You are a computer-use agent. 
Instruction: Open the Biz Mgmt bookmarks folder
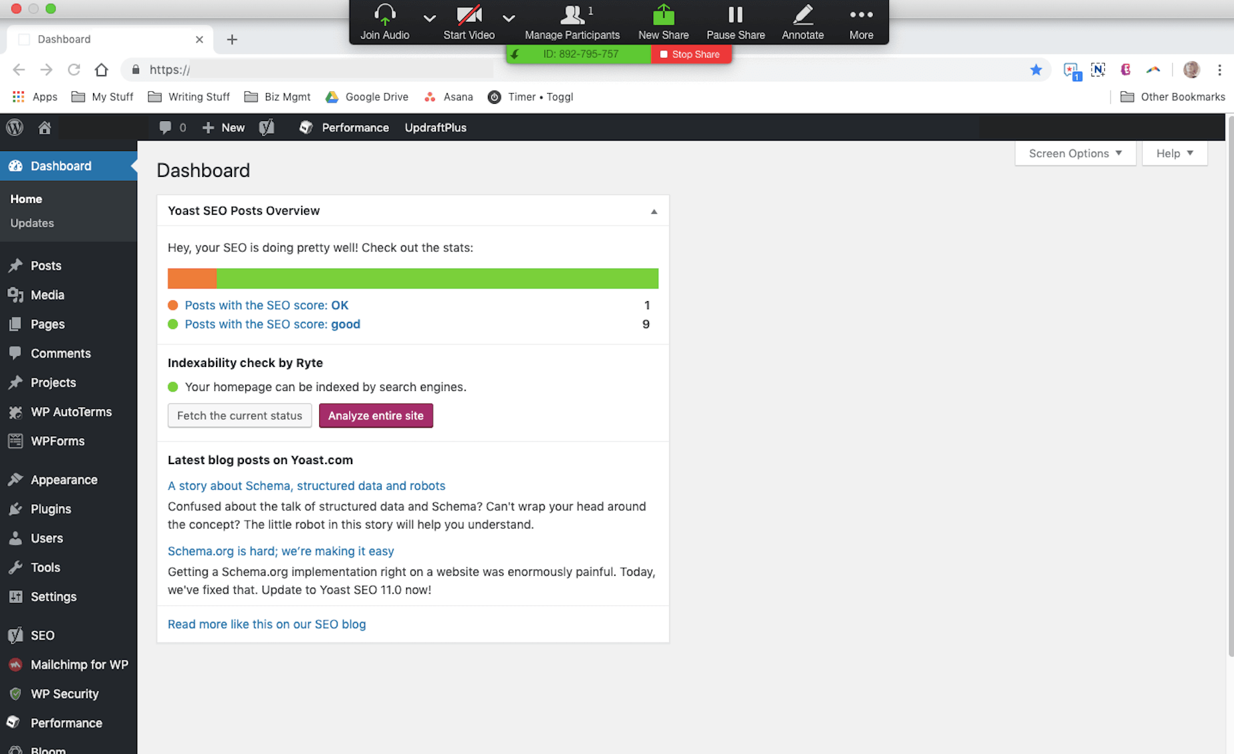point(277,97)
